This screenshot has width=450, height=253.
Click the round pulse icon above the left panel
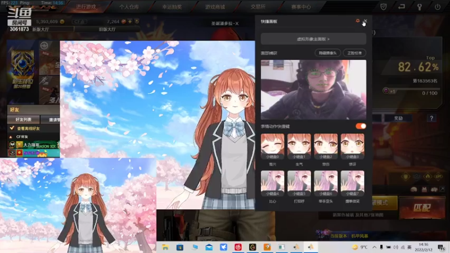click(44, 46)
